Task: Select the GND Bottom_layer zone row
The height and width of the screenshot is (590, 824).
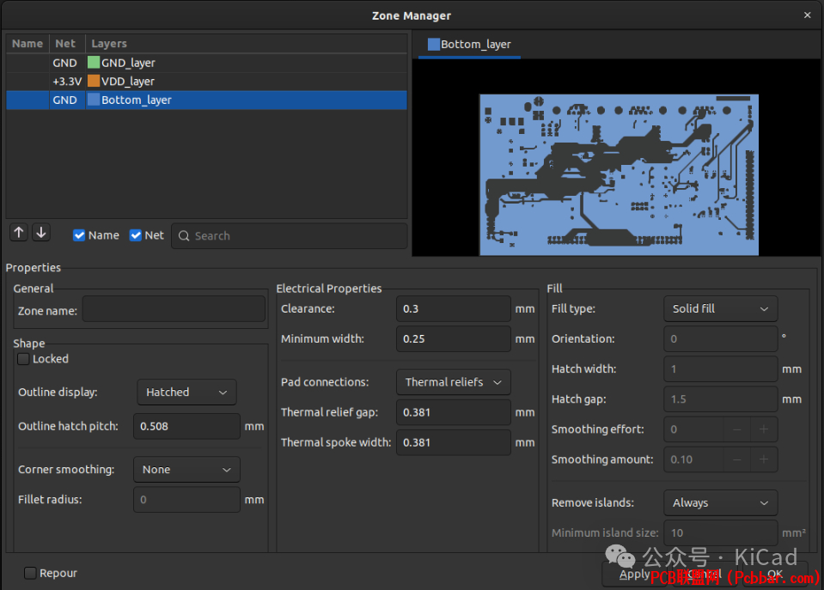Action: (206, 100)
